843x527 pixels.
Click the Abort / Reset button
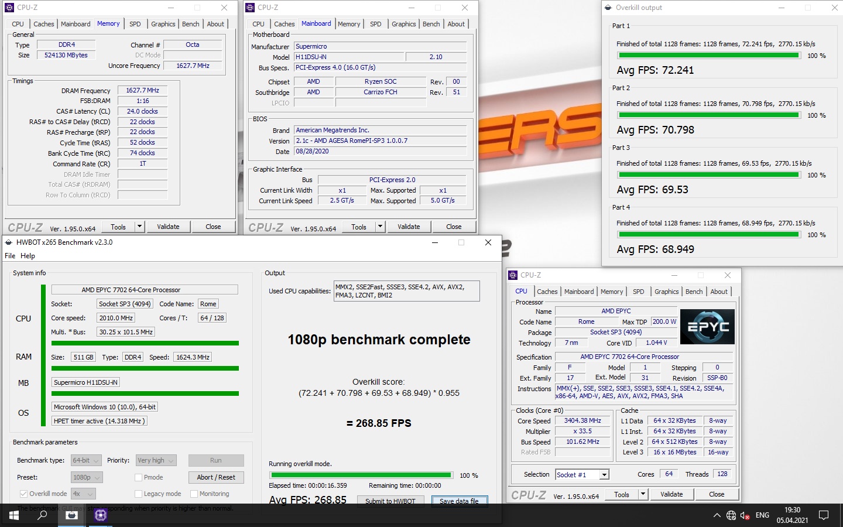216,478
